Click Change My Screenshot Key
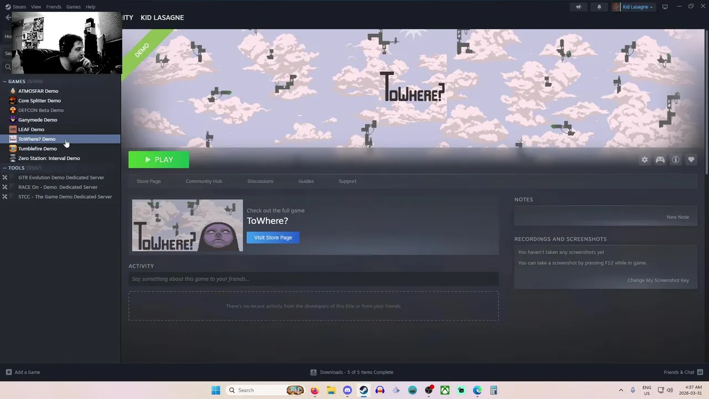The width and height of the screenshot is (709, 399). click(x=658, y=280)
